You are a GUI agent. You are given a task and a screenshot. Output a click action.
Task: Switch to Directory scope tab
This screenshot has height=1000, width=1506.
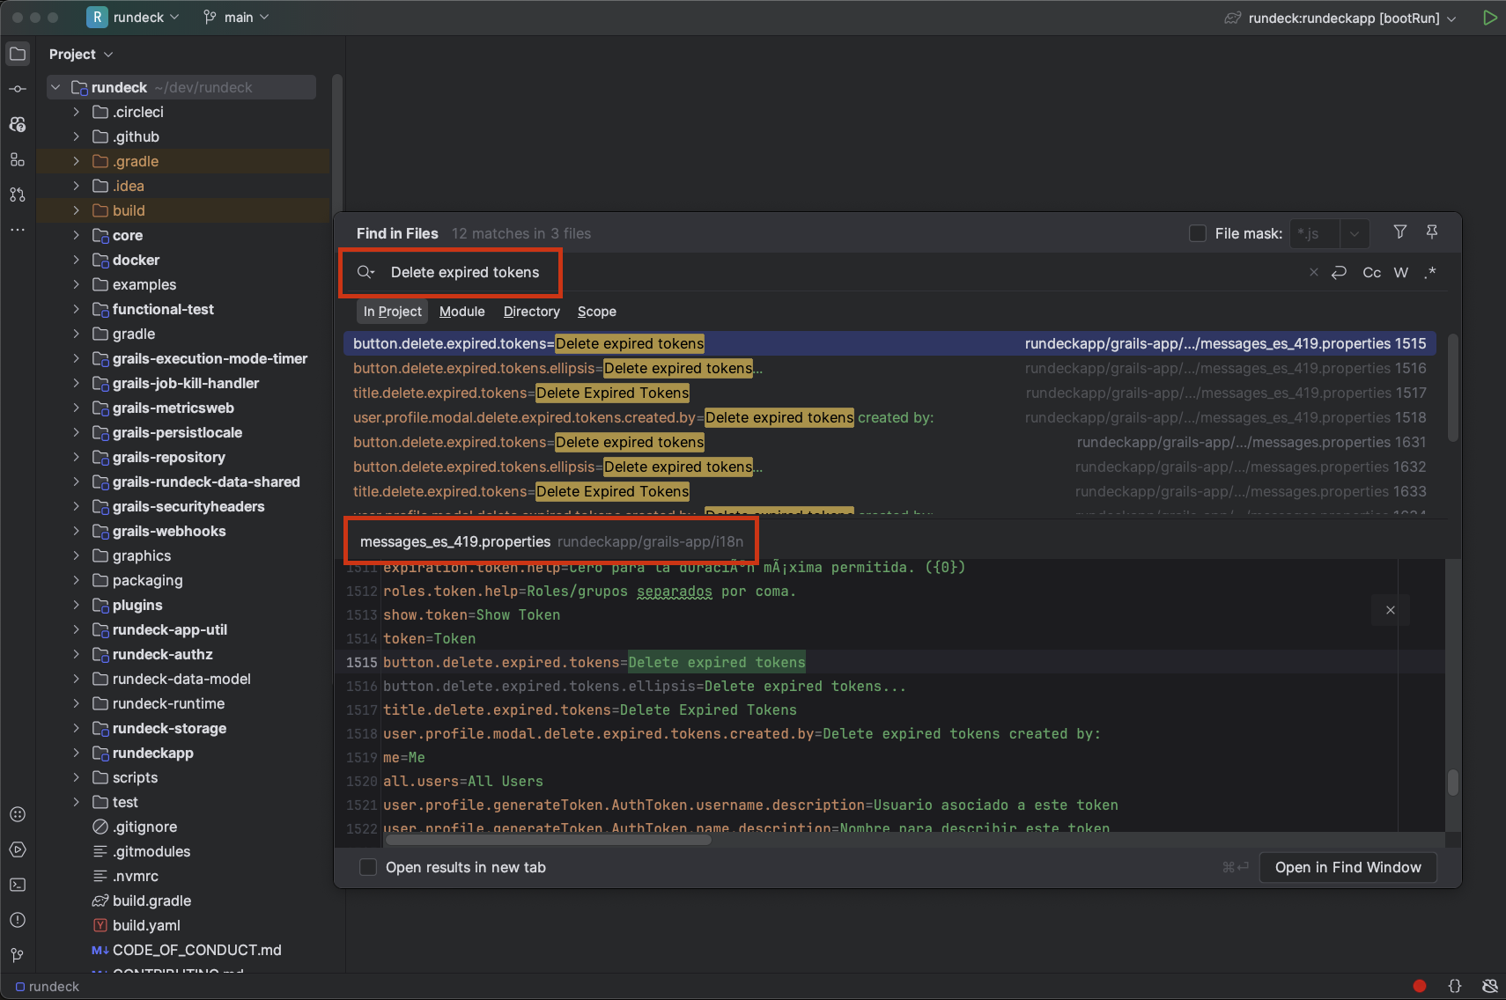coord(531,312)
